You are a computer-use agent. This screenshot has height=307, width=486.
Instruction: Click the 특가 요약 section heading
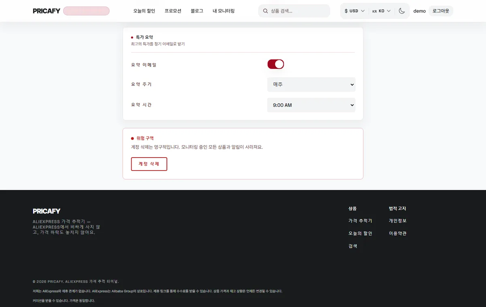145,37
